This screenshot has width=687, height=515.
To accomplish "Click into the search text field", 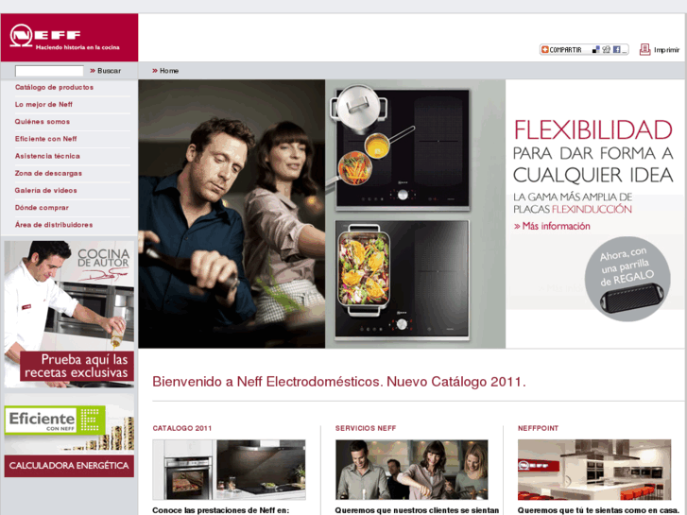I will pos(49,71).
